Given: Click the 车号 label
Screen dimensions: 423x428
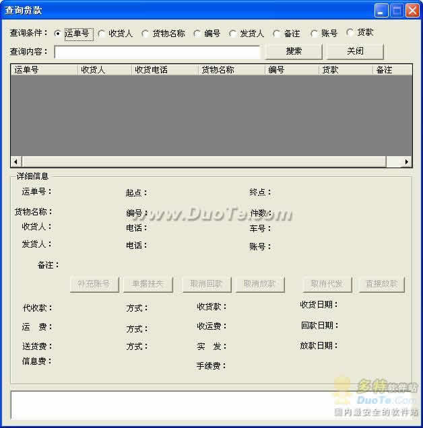Looking at the screenshot, I should [x=260, y=228].
